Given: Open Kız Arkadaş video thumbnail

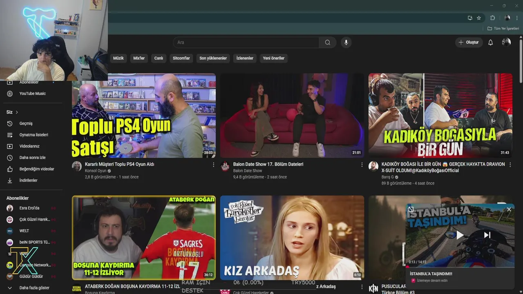Looking at the screenshot, I should tap(292, 238).
